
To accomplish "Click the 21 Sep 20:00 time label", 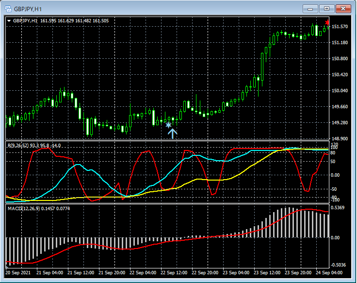I will [x=112, y=273].
